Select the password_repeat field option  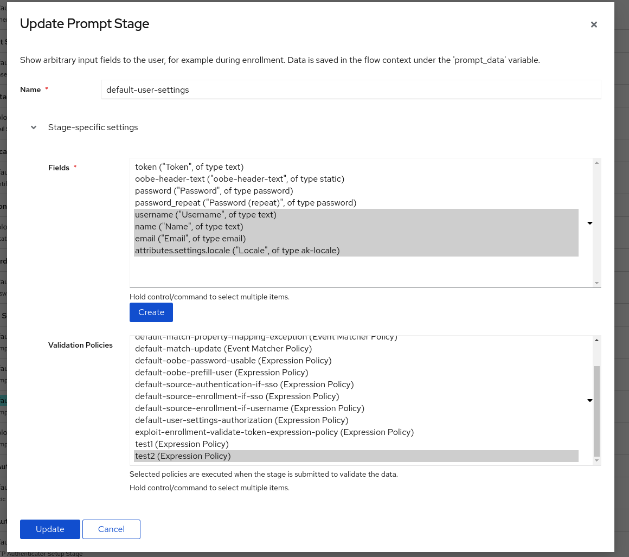coord(244,202)
